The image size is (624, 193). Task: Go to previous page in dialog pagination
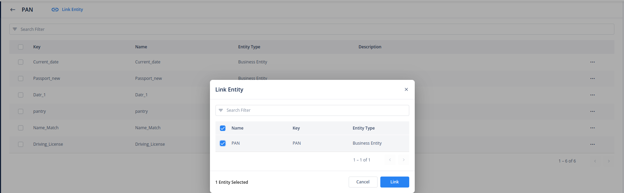390,160
